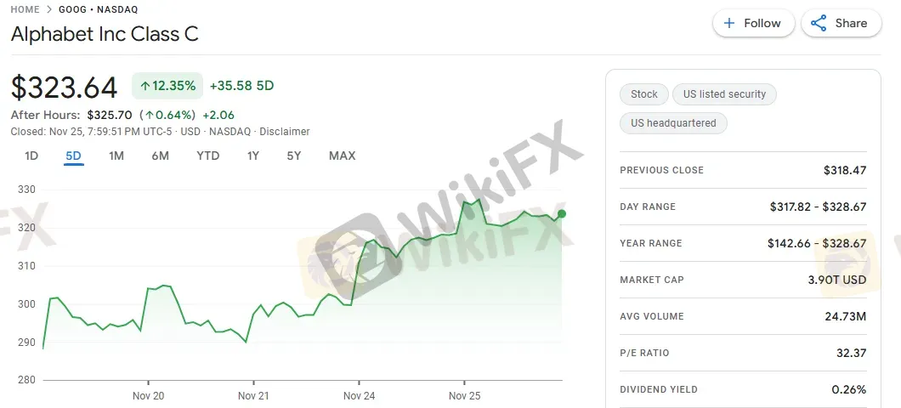The width and height of the screenshot is (901, 408).
Task: Click the HOME breadcrumb link
Action: 25,9
